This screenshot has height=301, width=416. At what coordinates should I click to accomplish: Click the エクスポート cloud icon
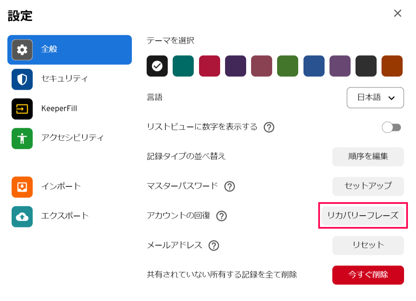[22, 216]
